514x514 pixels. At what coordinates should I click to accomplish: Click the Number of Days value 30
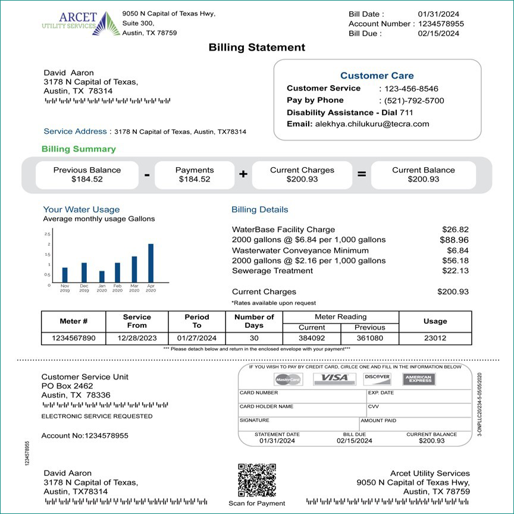(254, 338)
